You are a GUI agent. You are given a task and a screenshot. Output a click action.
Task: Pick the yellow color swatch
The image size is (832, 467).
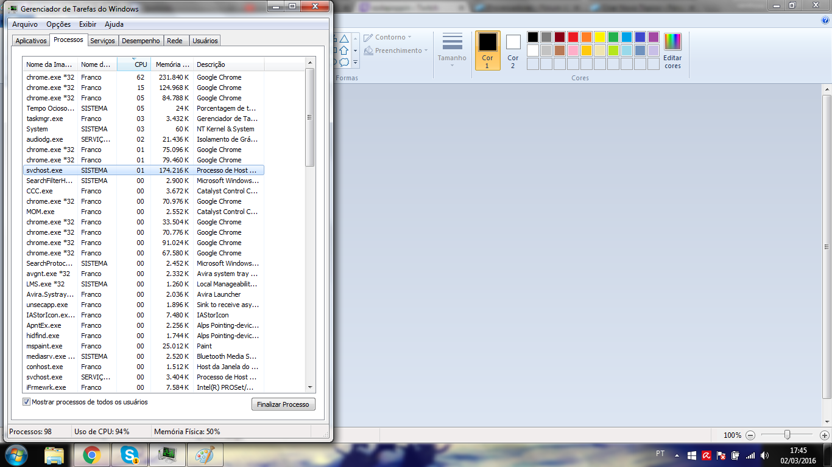coord(600,37)
